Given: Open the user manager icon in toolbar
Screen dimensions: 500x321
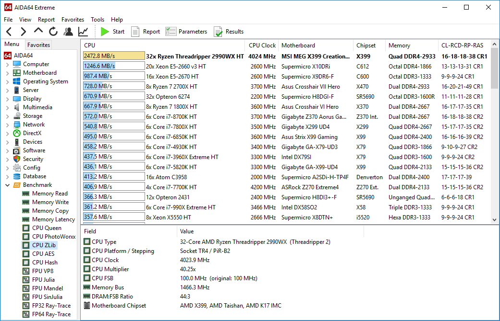Looking at the screenshot, I should [x=68, y=32].
